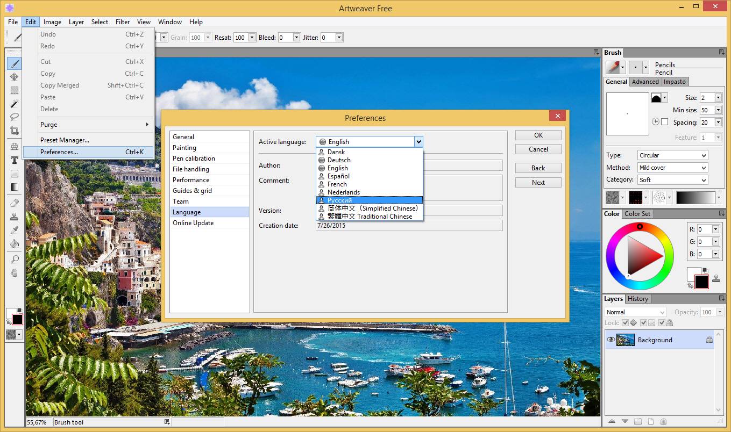731x432 pixels.
Task: Switch to the History tab
Action: 637,299
